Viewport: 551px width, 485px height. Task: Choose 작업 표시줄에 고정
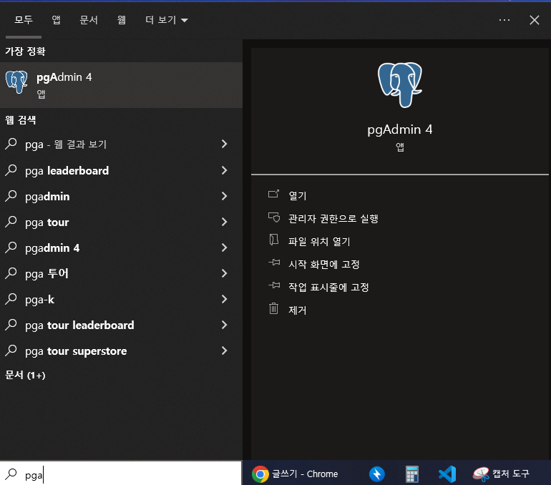[x=328, y=287]
